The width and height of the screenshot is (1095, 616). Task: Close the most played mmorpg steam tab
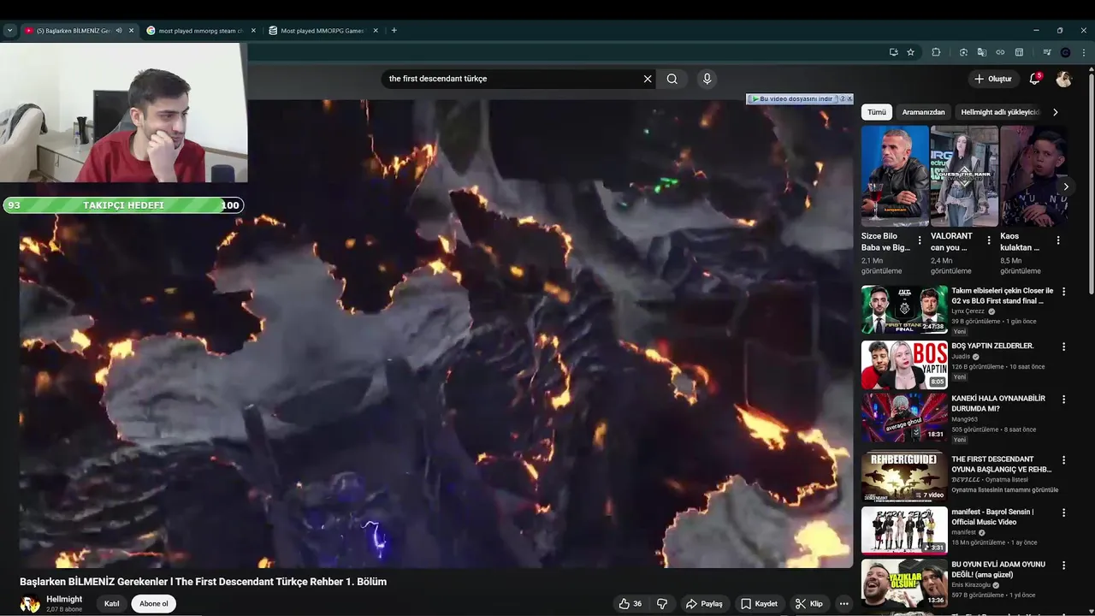253,31
